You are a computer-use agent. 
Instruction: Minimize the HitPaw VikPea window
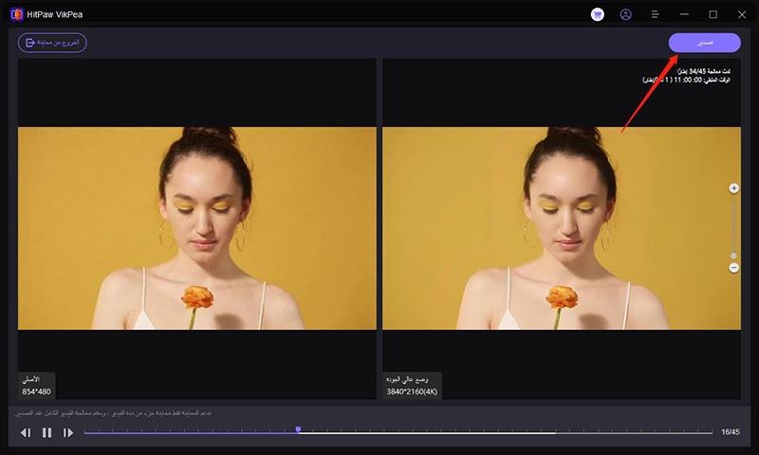coord(684,14)
